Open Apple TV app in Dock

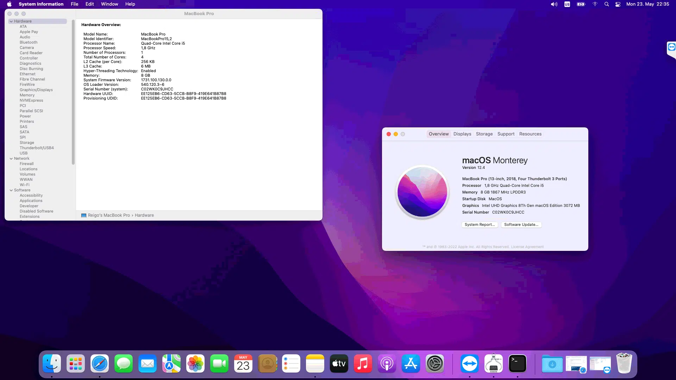[339, 363]
